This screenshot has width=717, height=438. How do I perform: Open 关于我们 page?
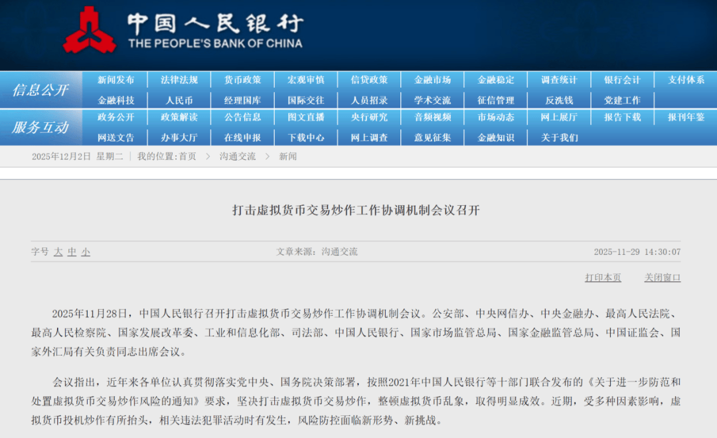(x=559, y=137)
